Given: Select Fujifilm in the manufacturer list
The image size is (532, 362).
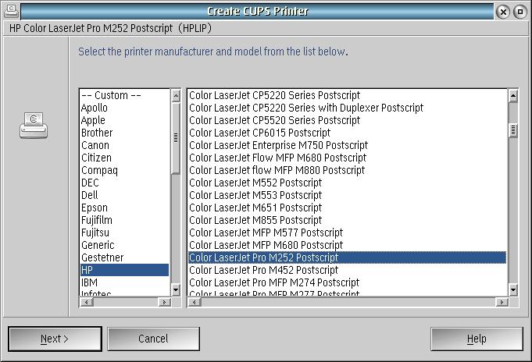Looking at the screenshot, I should 124,220.
